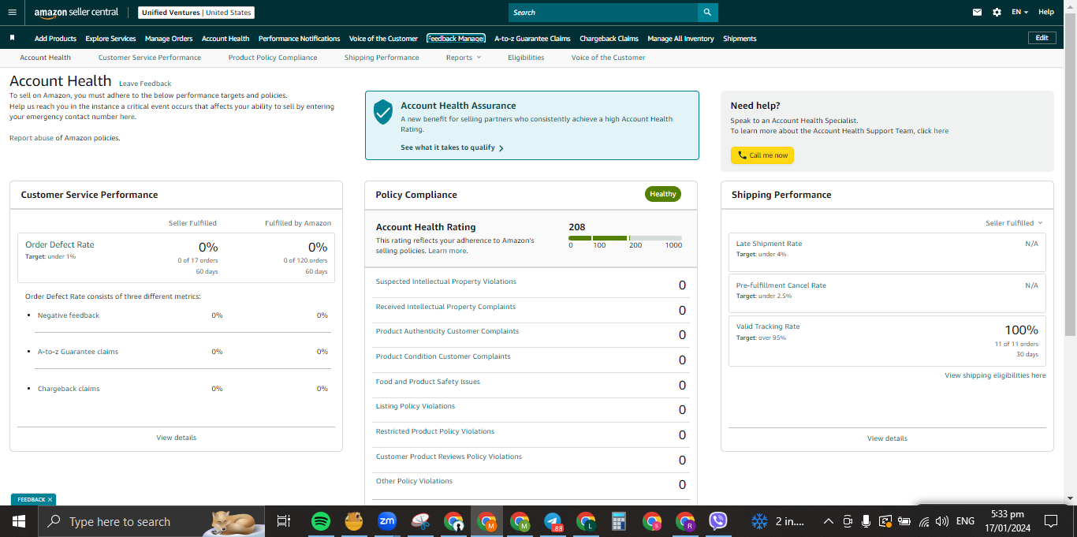Open Restricted Product Policy Violations
Screen dimensions: 1077x537
tap(435, 431)
